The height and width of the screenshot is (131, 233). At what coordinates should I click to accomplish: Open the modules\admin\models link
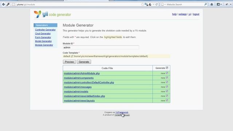coord(76,91)
